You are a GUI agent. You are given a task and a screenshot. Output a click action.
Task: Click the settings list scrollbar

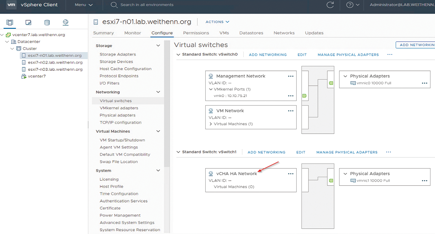167,104
